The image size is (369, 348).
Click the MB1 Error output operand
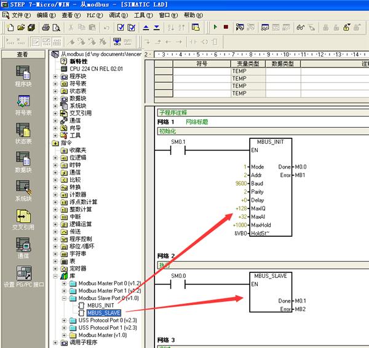point(300,175)
